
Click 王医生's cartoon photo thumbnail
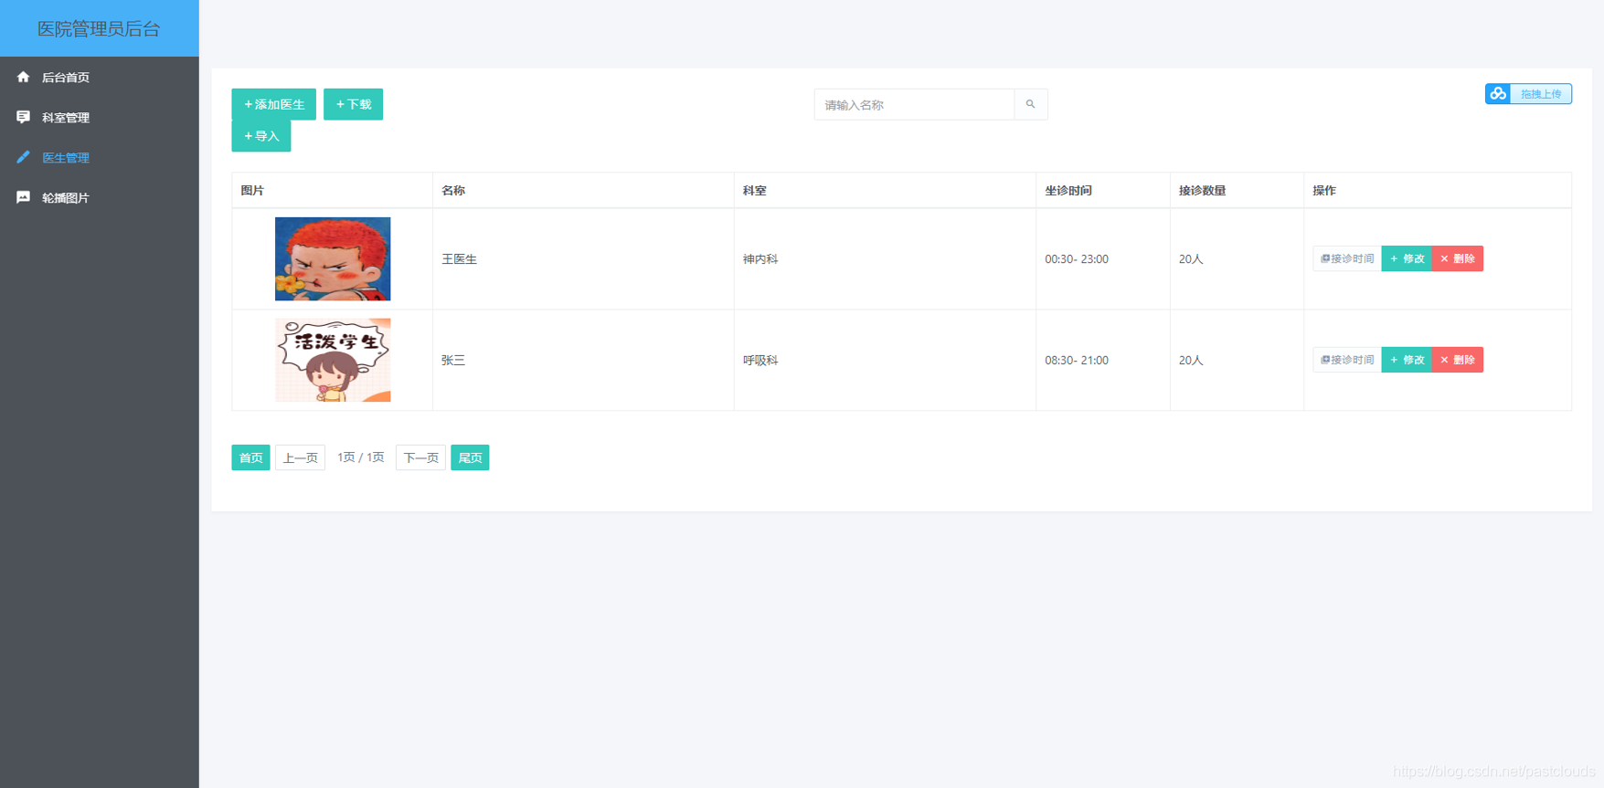tap(333, 258)
